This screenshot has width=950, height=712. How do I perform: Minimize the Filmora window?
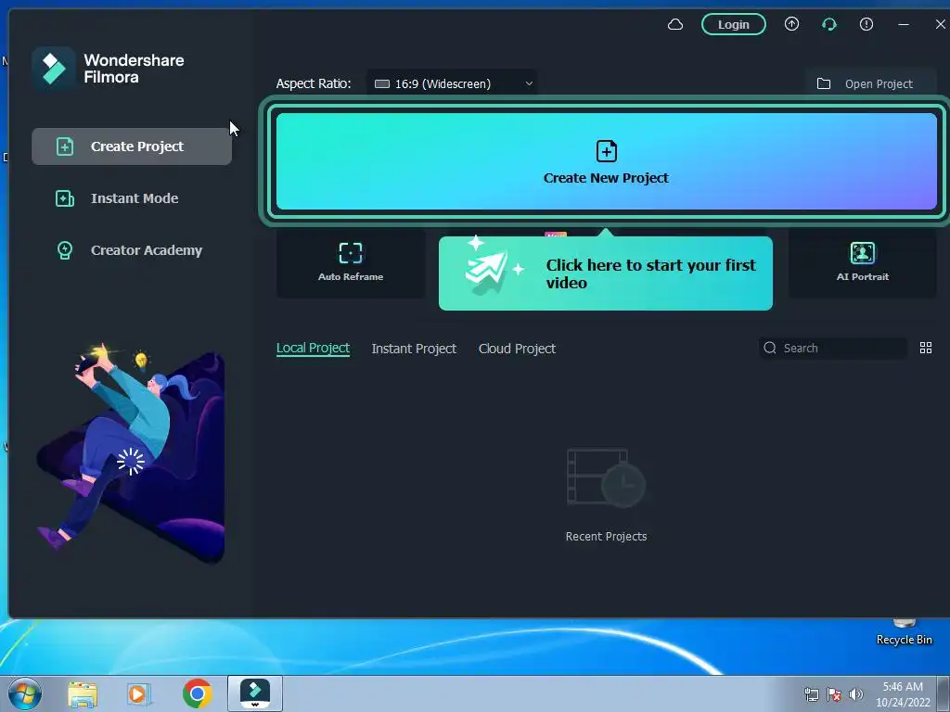[x=904, y=24]
